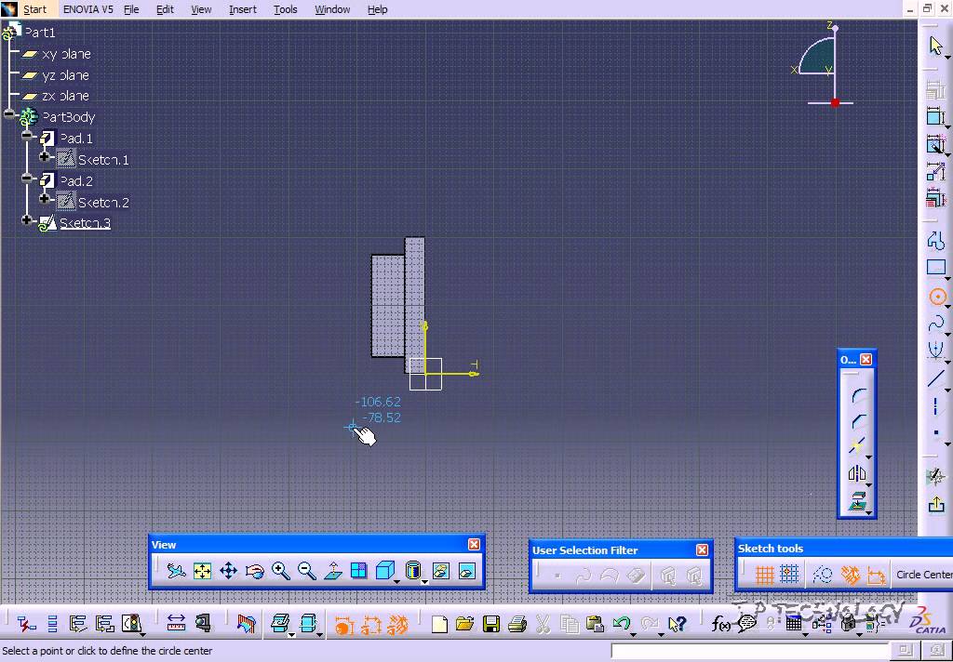Select the Line tool
The height and width of the screenshot is (662, 953).
click(x=936, y=379)
